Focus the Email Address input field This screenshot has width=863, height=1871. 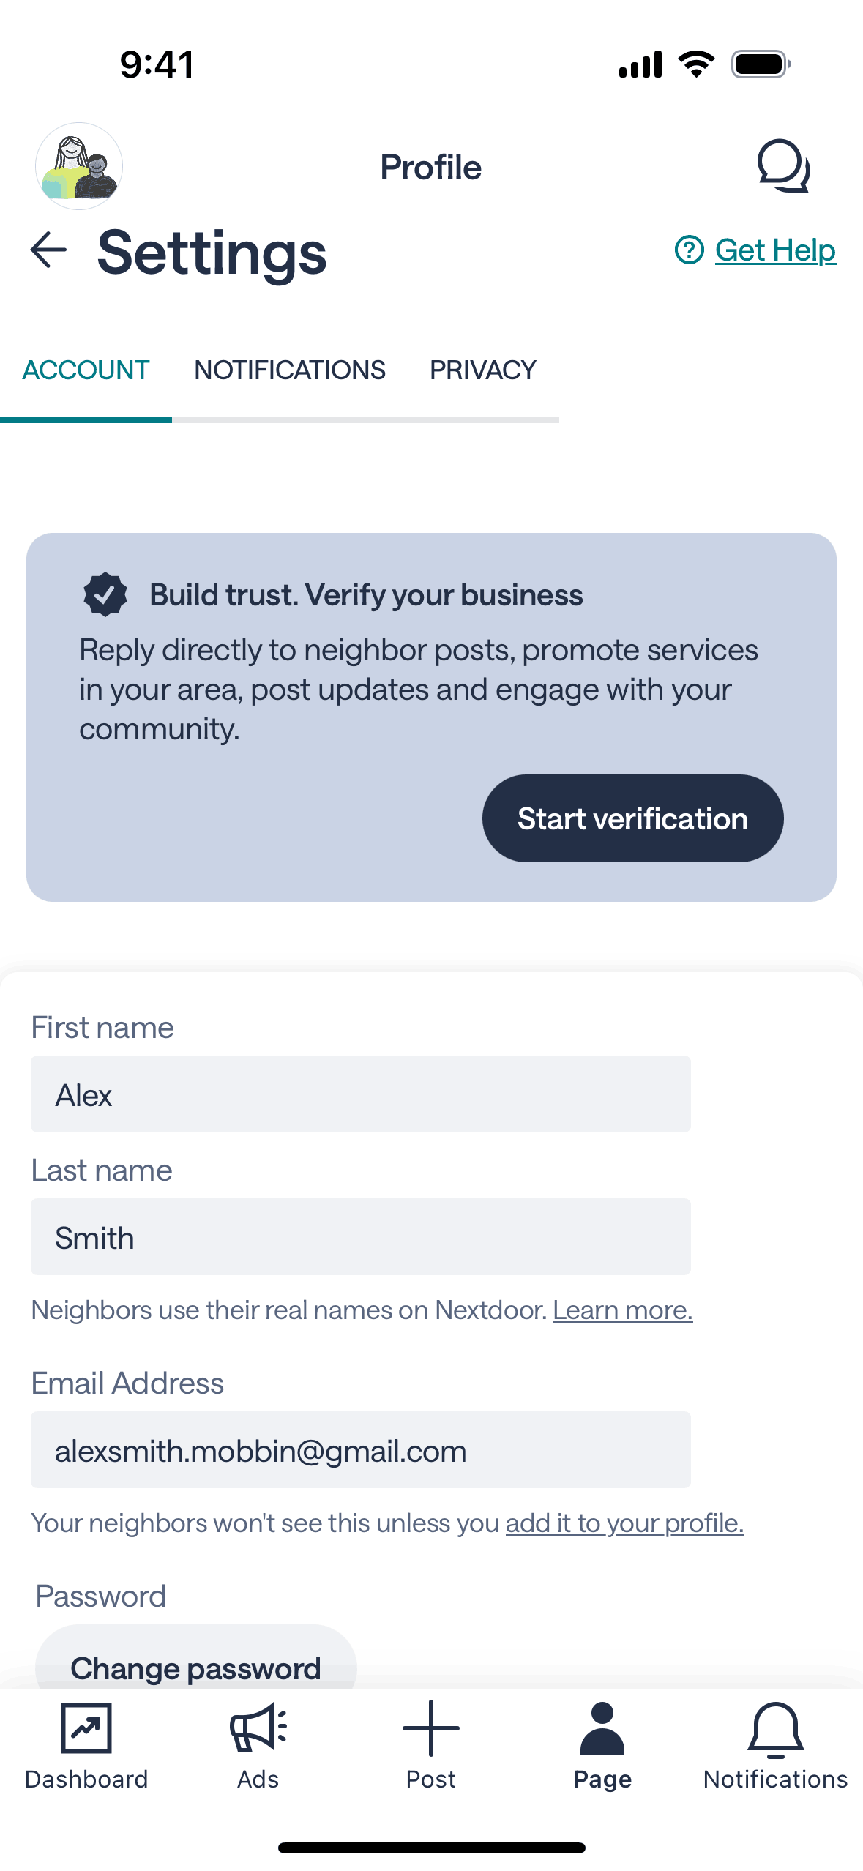(360, 1450)
